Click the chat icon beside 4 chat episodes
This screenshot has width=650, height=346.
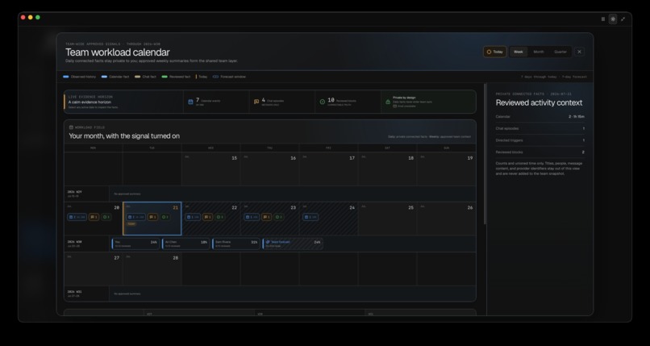click(256, 102)
